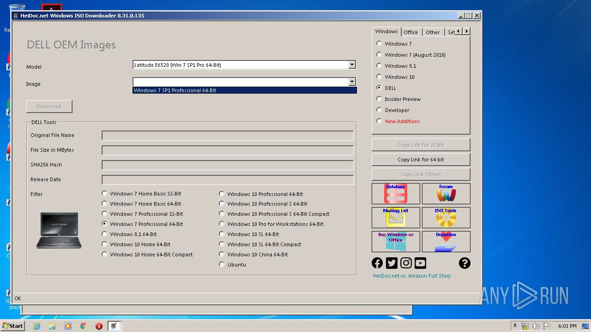The image size is (591, 332).
Task: Click Buy Windows or Office icon
Action: point(396,241)
